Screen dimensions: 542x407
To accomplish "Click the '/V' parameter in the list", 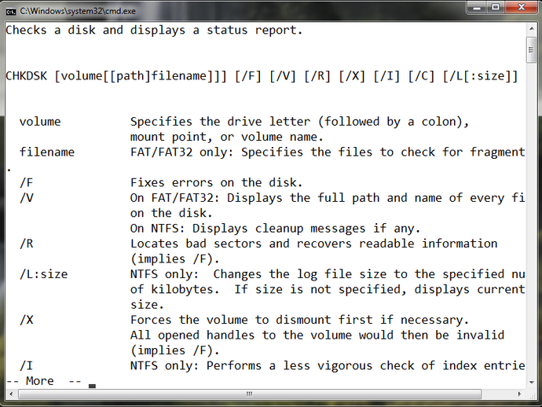I will point(26,198).
